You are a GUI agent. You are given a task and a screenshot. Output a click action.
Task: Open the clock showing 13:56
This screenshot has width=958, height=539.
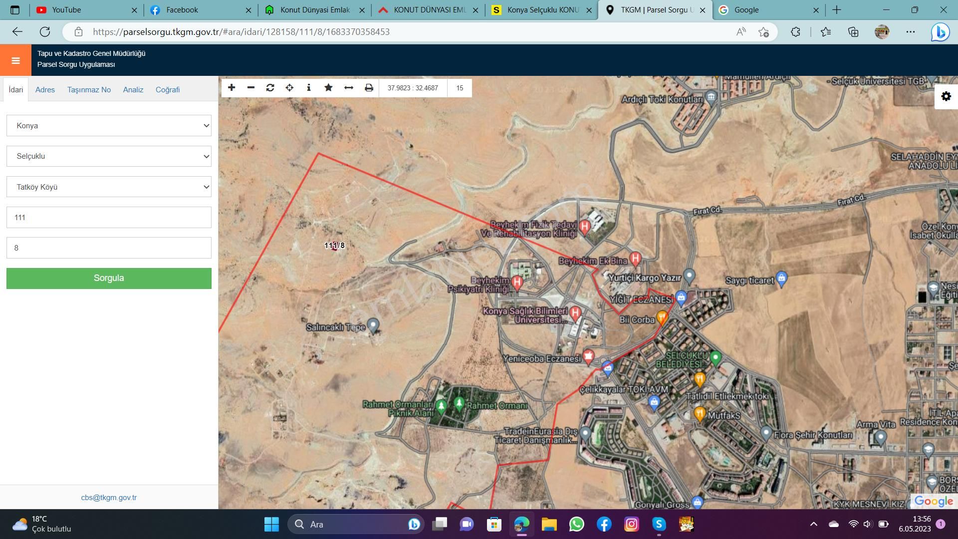coord(915,524)
